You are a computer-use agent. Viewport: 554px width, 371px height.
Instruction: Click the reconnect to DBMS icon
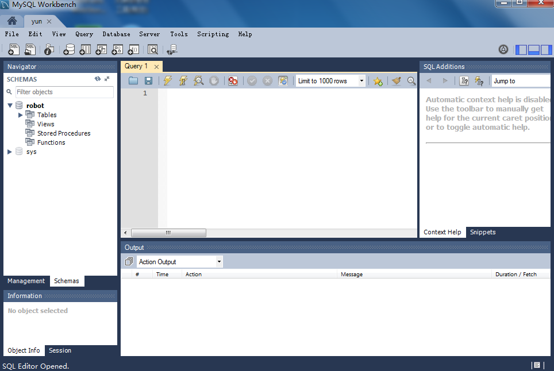(172, 50)
